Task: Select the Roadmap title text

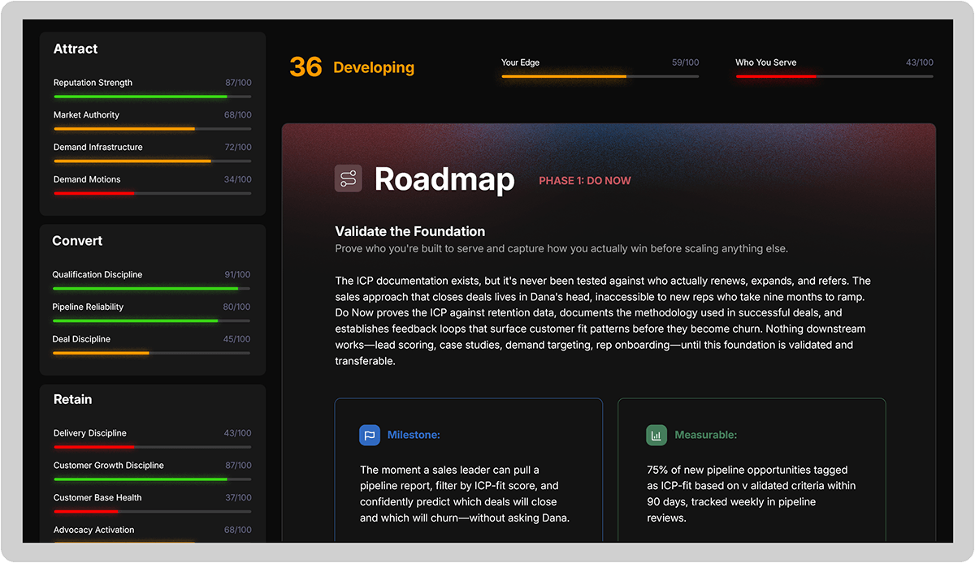Action: [x=444, y=179]
